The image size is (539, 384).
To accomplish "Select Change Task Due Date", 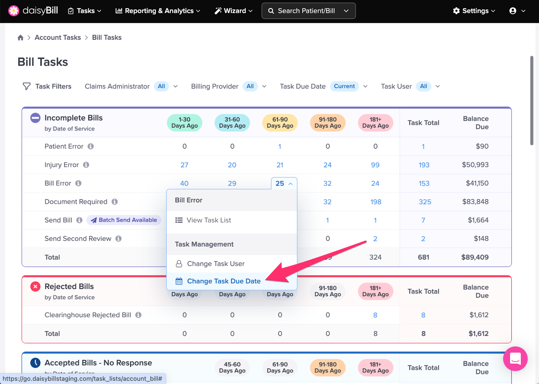I will click(x=224, y=281).
